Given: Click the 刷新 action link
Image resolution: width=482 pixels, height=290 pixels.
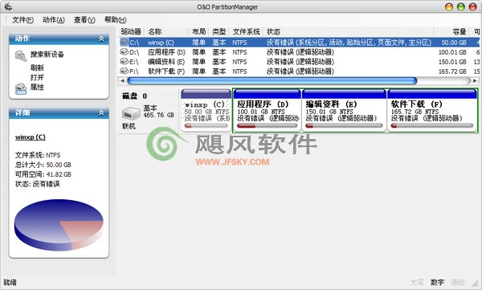Looking at the screenshot, I should coord(37,67).
